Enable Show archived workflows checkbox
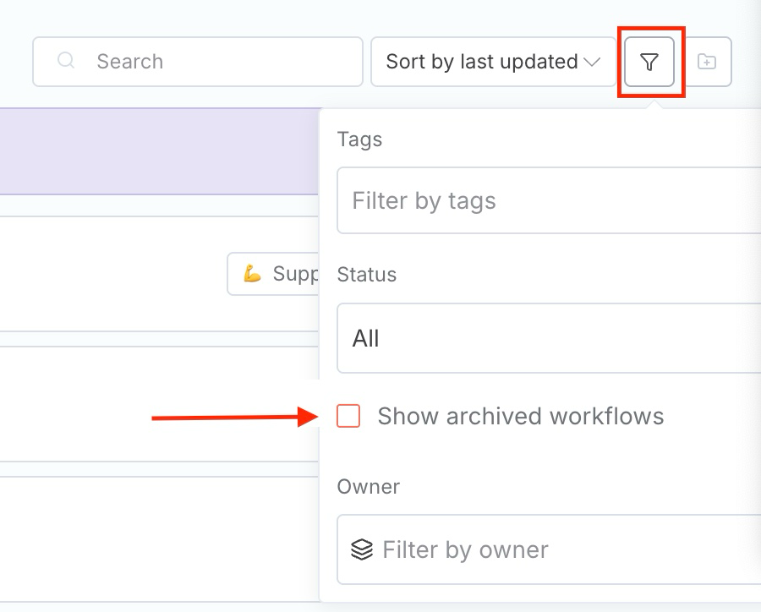This screenshot has height=612, width=761. point(348,416)
